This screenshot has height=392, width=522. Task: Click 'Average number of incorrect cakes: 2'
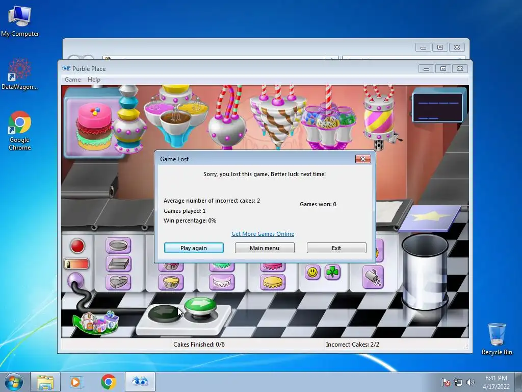point(212,201)
